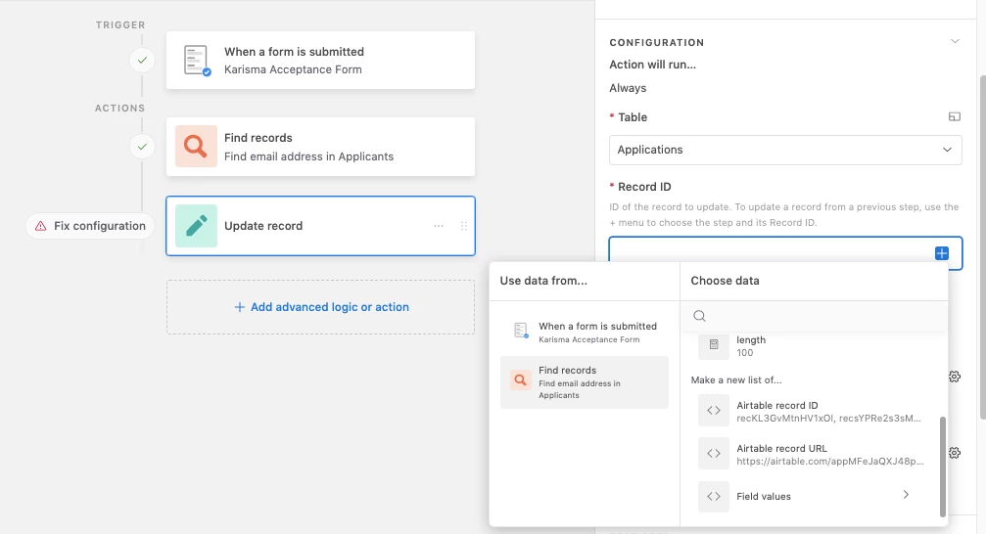Open the Update record three-dot menu
Image resolution: width=986 pixels, height=534 pixels.
[x=439, y=226]
